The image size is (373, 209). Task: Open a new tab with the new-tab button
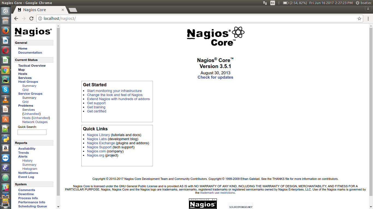73,10
